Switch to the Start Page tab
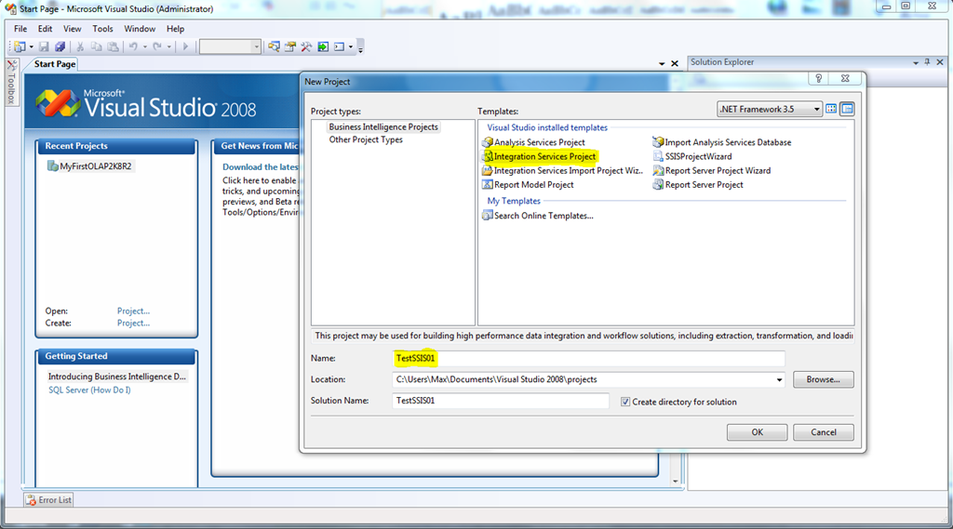 coord(55,64)
